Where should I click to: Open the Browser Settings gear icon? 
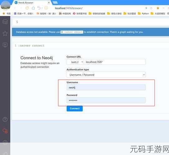point(5,142)
